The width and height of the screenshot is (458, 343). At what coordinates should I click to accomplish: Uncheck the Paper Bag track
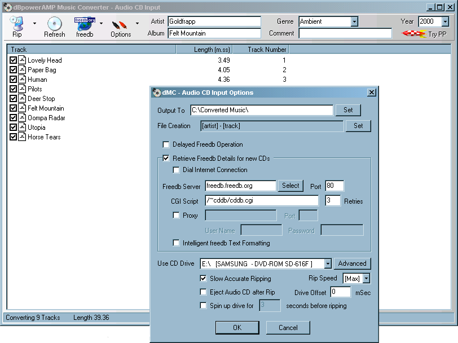pyautogui.click(x=14, y=70)
